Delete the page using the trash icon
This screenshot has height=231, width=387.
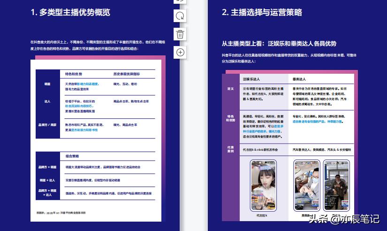(180, 34)
